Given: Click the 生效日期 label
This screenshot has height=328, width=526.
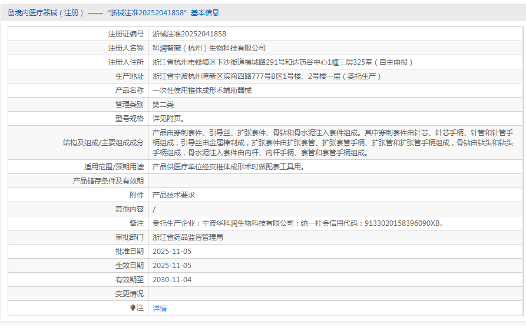Looking at the screenshot, I should 130,266.
